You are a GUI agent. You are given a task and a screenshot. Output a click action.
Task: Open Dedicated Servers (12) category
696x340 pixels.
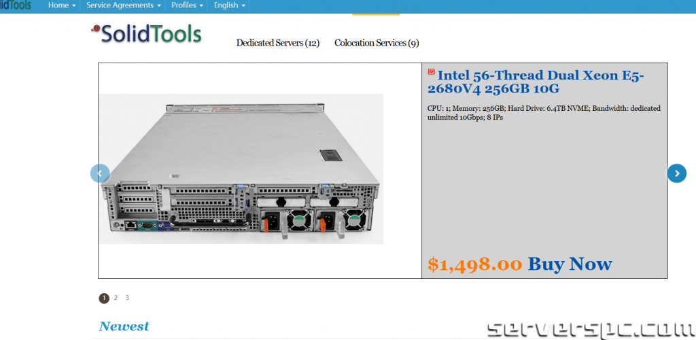click(278, 43)
